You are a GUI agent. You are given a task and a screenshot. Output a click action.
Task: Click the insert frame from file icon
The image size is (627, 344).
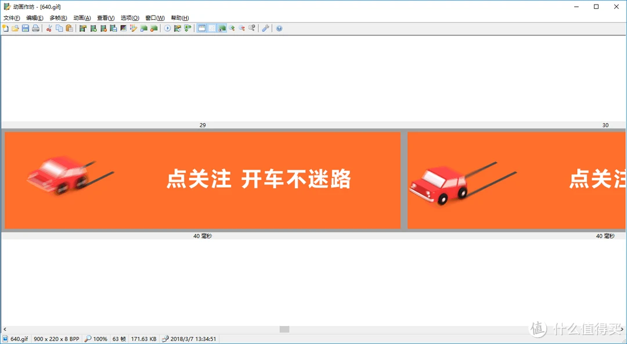point(83,28)
